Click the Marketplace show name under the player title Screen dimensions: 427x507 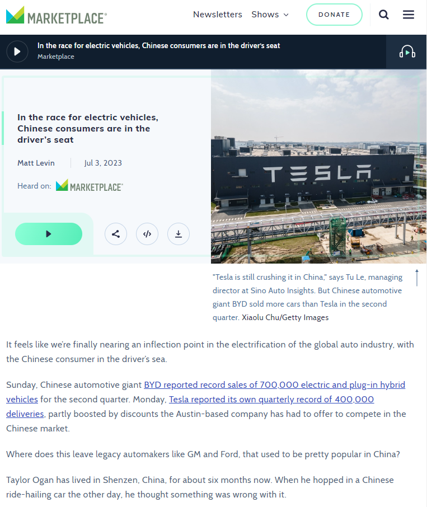(x=55, y=57)
